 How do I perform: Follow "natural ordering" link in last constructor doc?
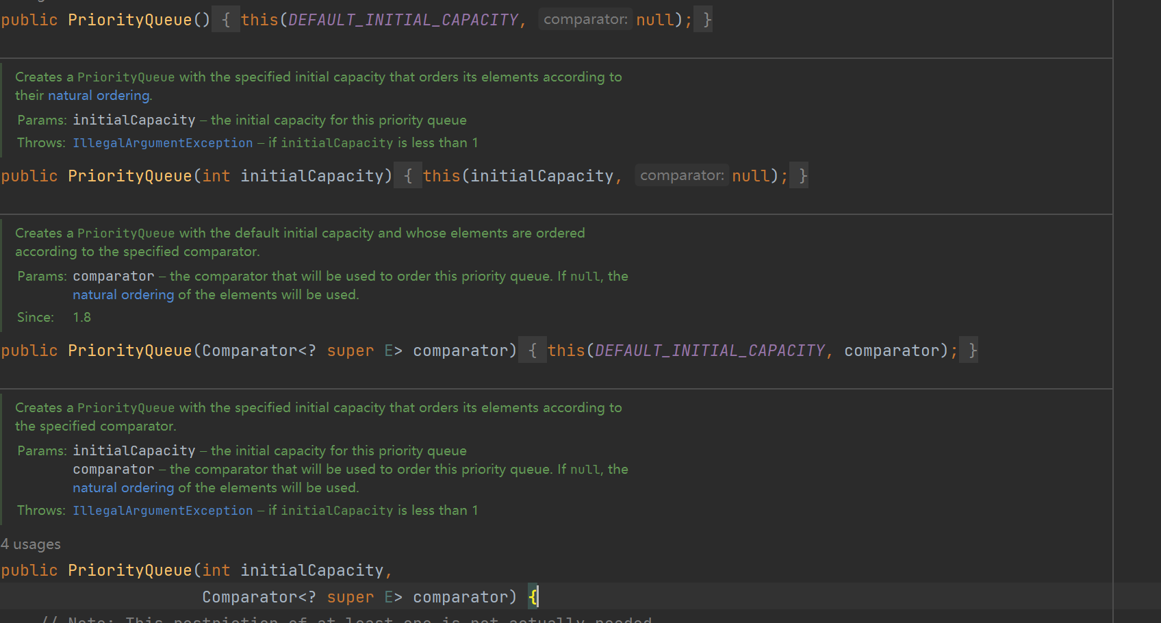tap(123, 488)
